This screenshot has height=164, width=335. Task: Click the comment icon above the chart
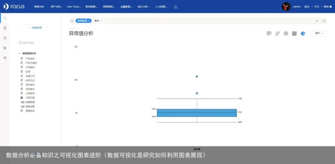(269, 33)
